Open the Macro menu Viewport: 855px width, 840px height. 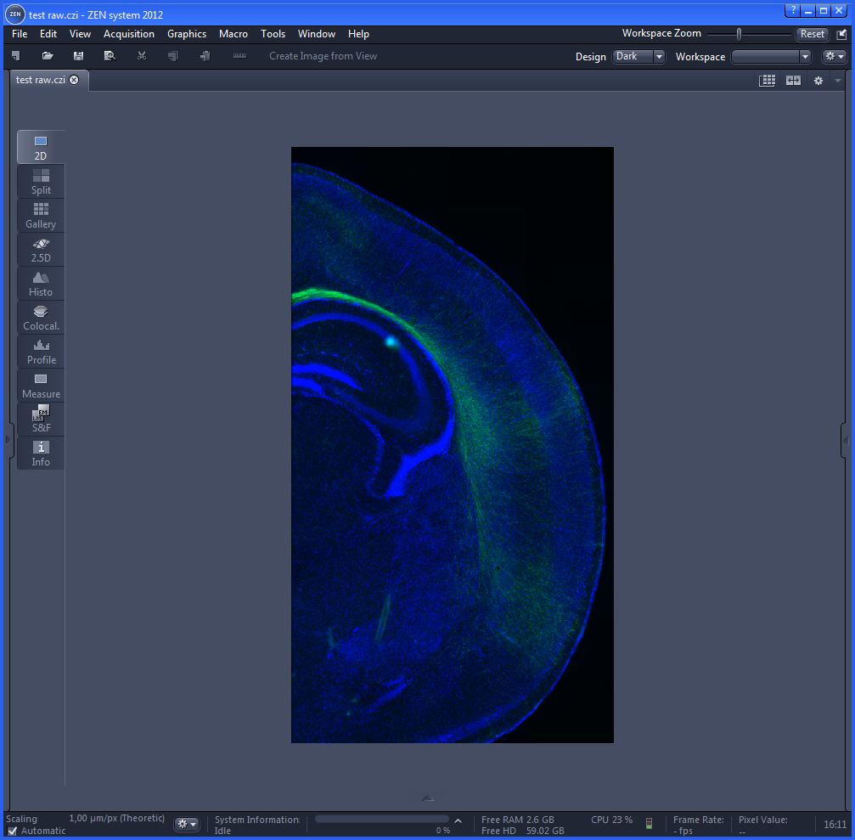pyautogui.click(x=233, y=34)
